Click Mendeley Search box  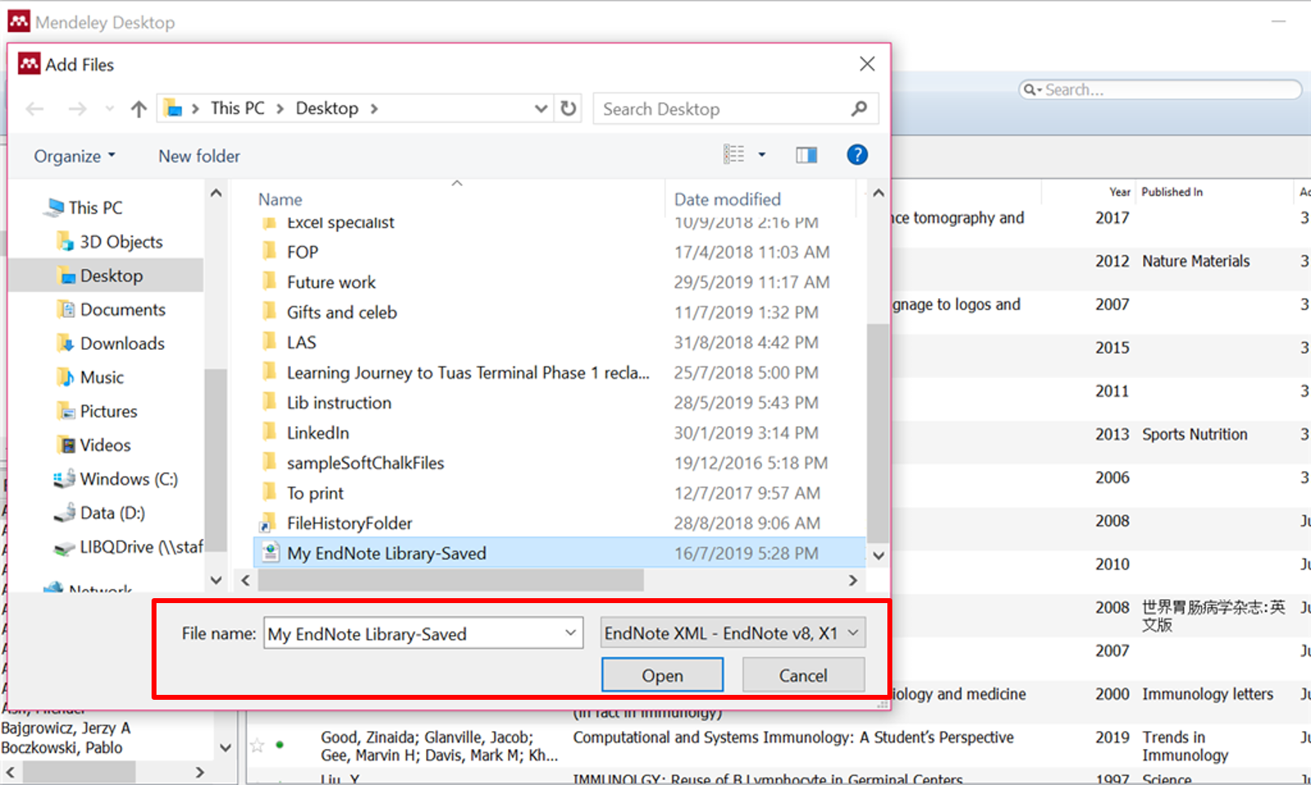point(1160,89)
